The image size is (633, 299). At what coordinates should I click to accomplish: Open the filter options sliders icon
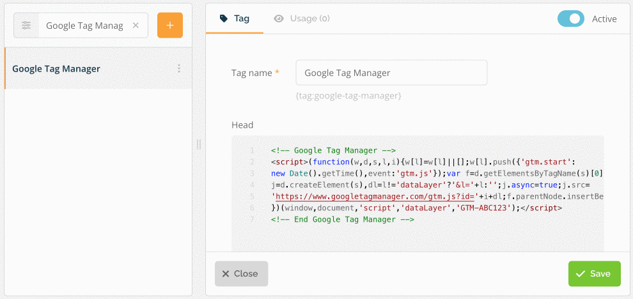pyautogui.click(x=26, y=26)
